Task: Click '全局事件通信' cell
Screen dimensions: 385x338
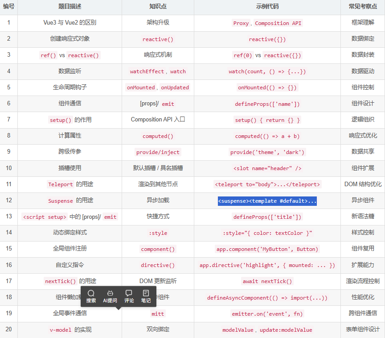Action: [x=70, y=313]
